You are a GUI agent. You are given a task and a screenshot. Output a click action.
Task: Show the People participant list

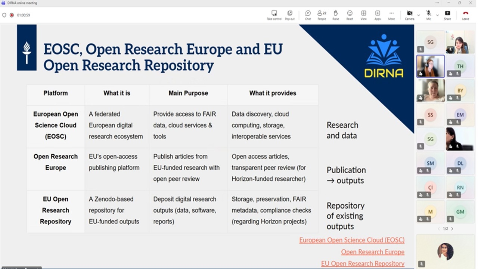point(322,15)
